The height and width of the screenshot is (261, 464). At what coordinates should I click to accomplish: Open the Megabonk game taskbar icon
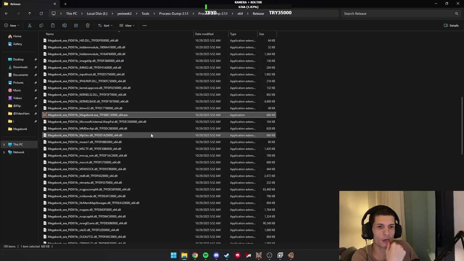click(x=259, y=256)
